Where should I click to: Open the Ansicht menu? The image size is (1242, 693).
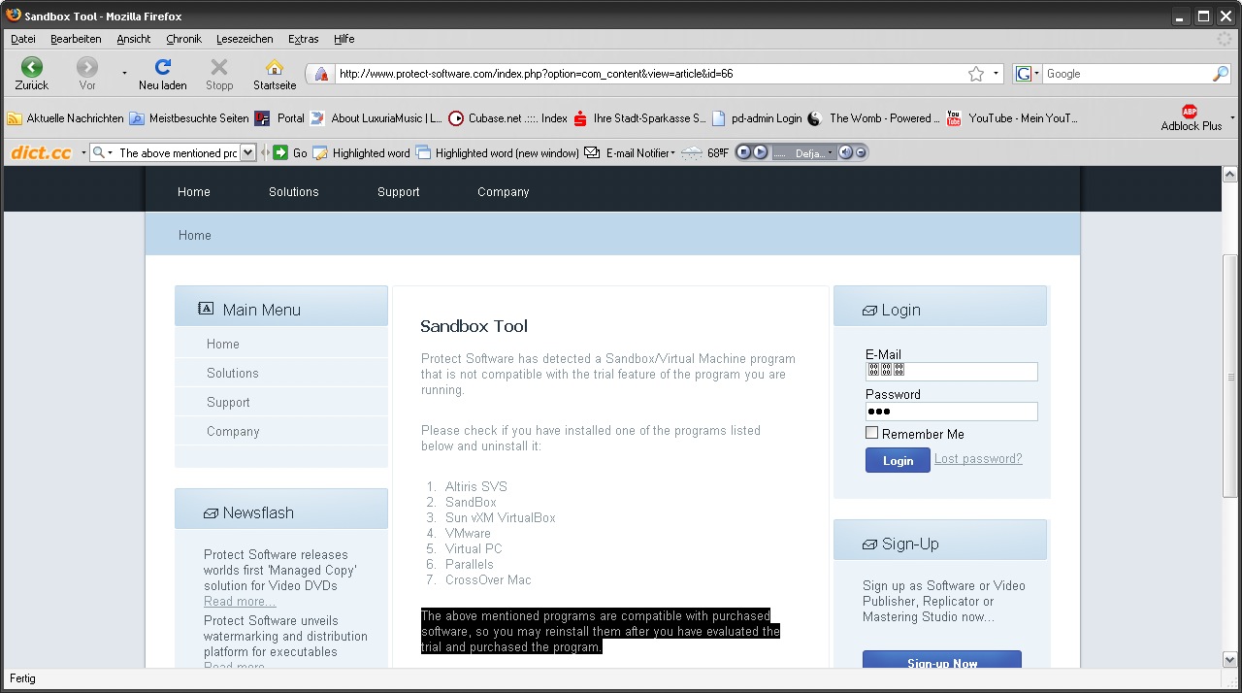(x=134, y=39)
